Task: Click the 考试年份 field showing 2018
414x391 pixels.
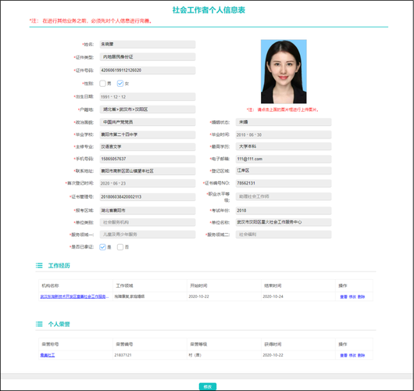Action: [x=284, y=210]
